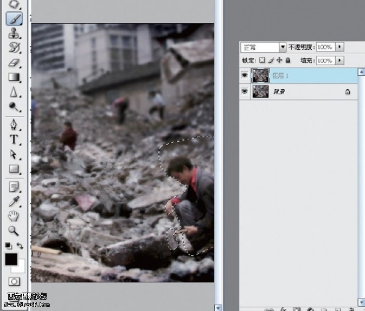Select the Hand tool

[x=14, y=216]
